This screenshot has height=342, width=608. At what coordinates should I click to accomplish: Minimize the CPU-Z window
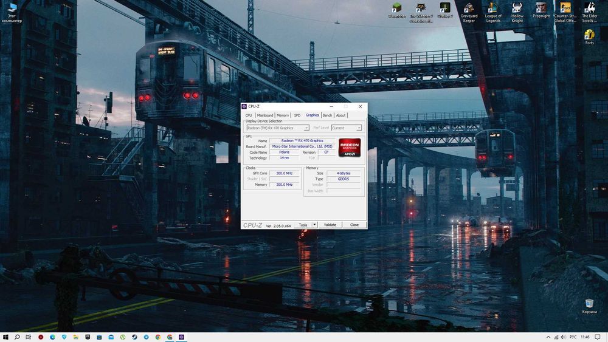click(331, 106)
